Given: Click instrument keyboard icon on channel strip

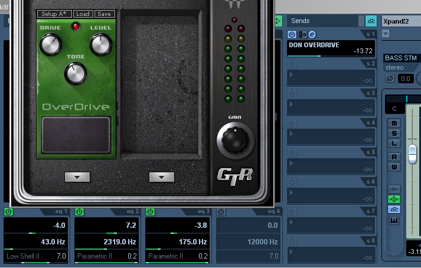Looking at the screenshot, I should (394, 220).
